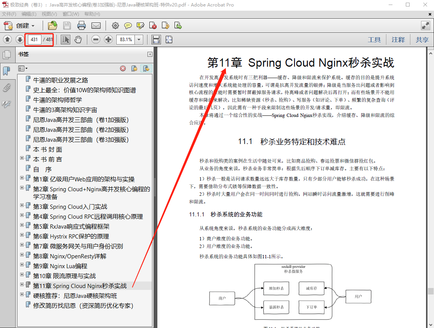Screen dimensions: 434x328
Task: Open the Create PDF button menu
Action: [x=19, y=26]
